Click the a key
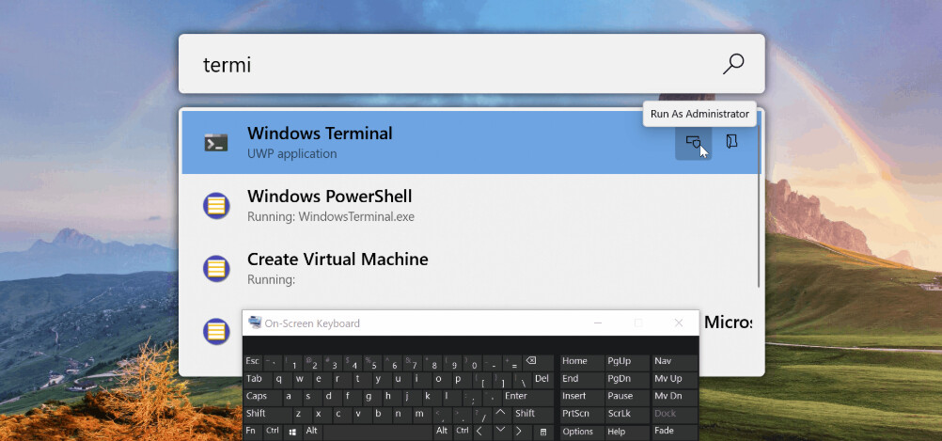 (x=292, y=398)
